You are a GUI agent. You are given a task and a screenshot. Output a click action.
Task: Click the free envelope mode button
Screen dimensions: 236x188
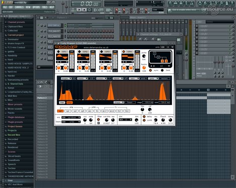tap(62, 103)
